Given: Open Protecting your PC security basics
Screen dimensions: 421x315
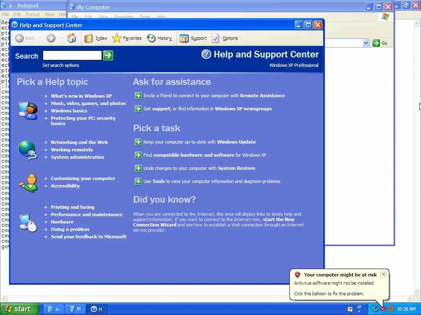Looking at the screenshot, I should tap(83, 121).
